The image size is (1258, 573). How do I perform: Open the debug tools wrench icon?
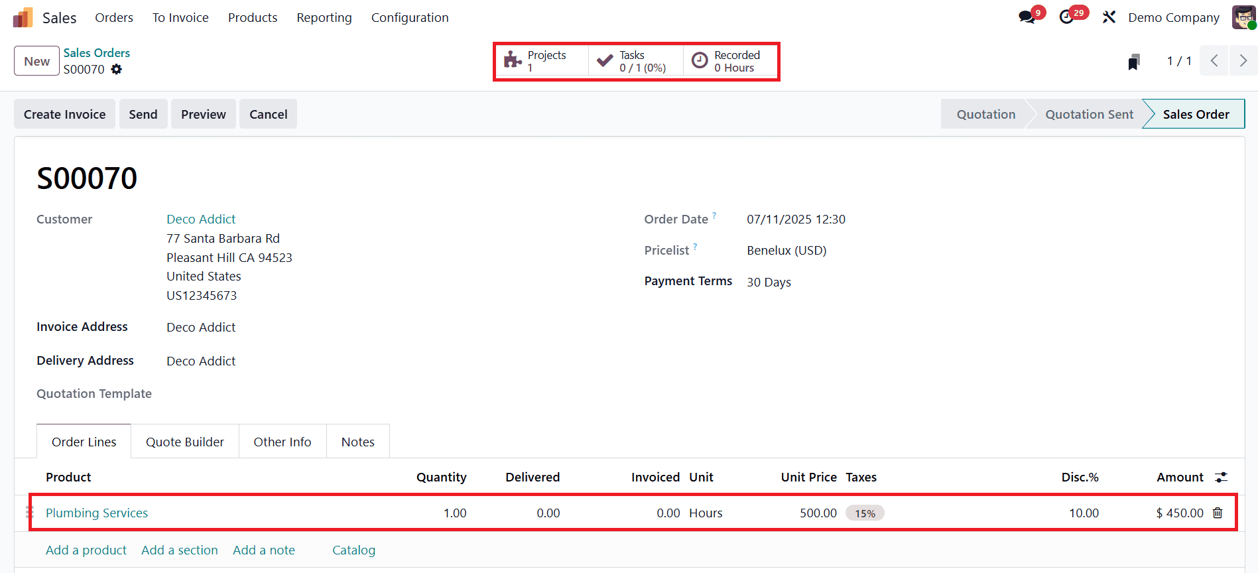click(1109, 17)
